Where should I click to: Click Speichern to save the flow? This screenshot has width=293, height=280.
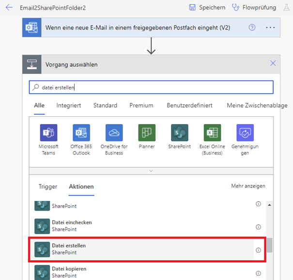tap(207, 7)
